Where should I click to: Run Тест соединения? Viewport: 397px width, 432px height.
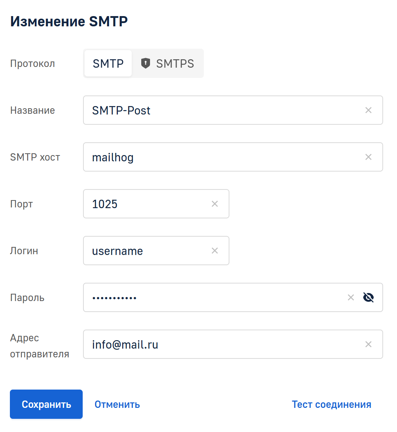pyautogui.click(x=331, y=405)
